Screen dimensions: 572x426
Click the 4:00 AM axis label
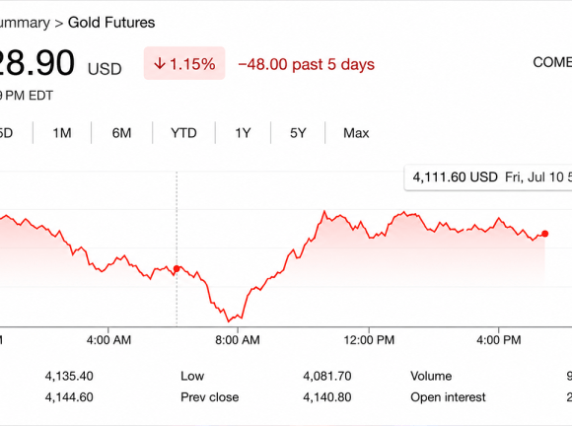click(108, 340)
